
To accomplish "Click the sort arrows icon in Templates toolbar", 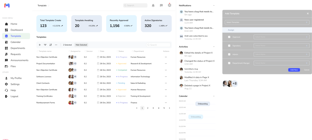I will pos(51,45).
